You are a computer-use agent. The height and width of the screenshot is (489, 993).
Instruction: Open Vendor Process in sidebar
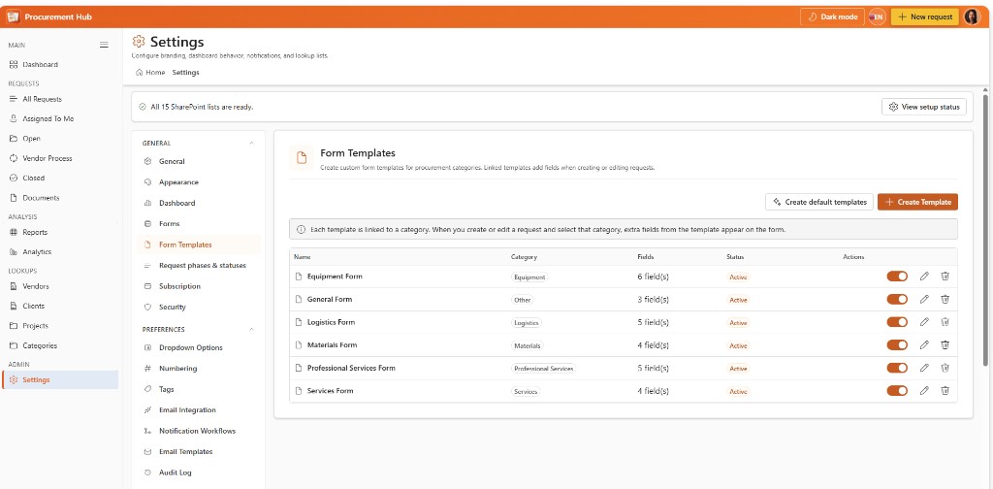[59, 158]
